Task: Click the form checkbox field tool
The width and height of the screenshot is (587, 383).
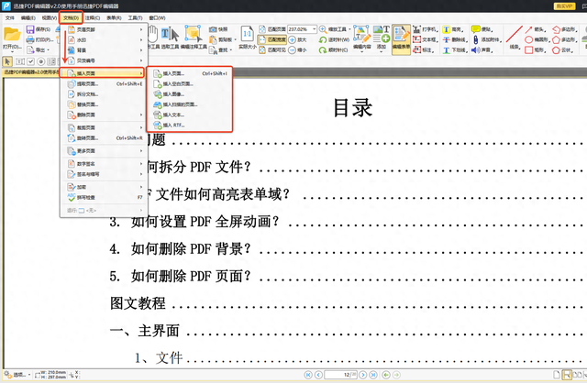Action: click(x=30, y=61)
